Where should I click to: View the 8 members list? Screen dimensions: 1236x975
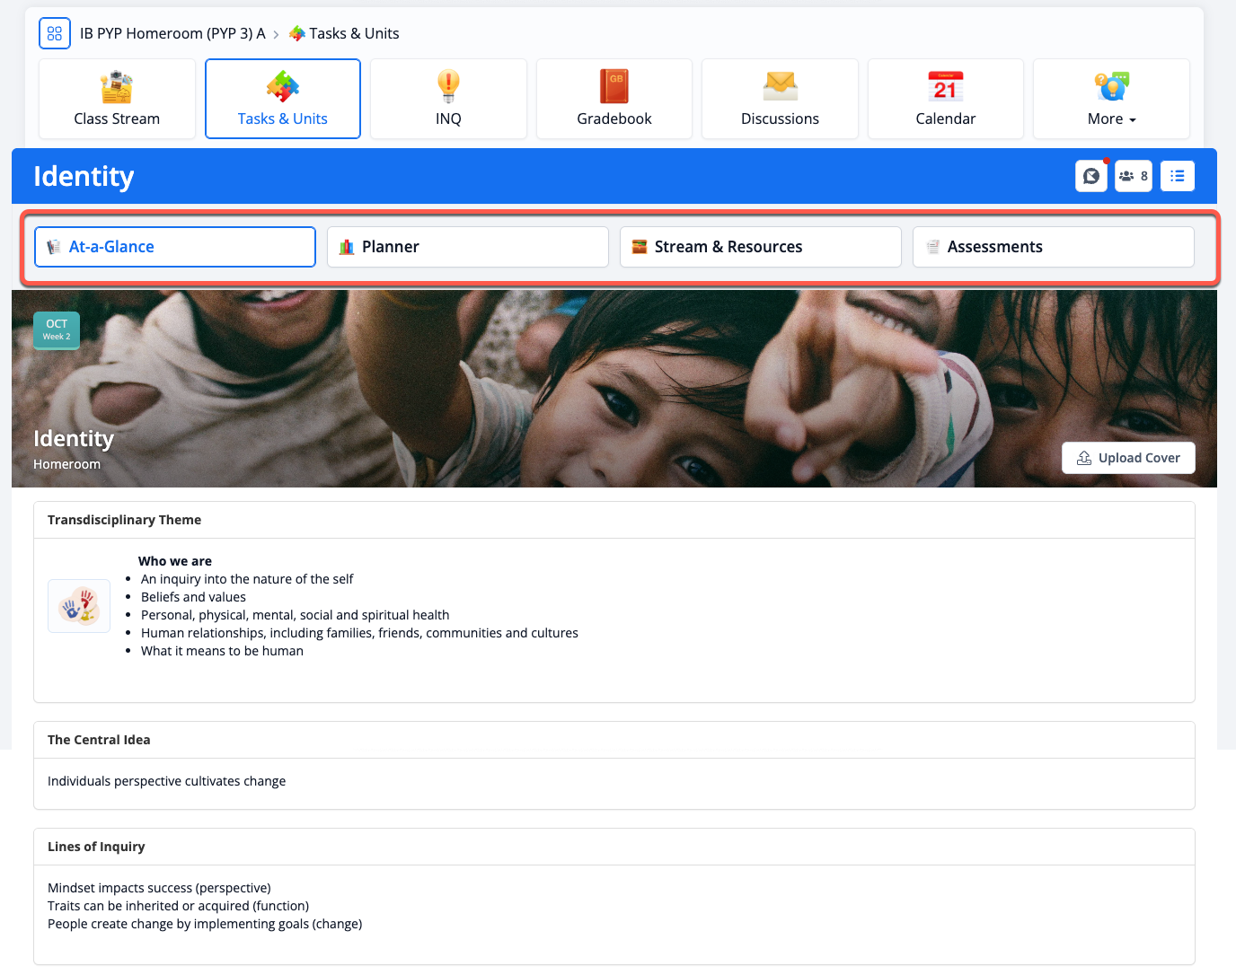point(1133,176)
